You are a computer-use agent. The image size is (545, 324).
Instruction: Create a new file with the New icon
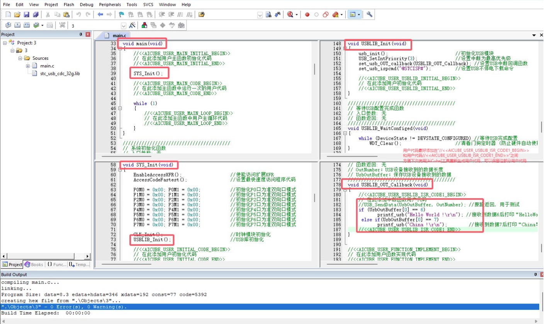click(x=8, y=15)
